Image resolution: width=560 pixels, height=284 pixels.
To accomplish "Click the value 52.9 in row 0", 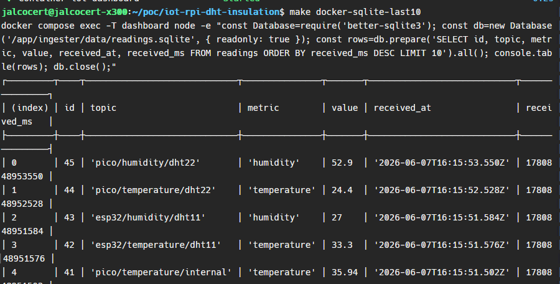I will click(342, 163).
